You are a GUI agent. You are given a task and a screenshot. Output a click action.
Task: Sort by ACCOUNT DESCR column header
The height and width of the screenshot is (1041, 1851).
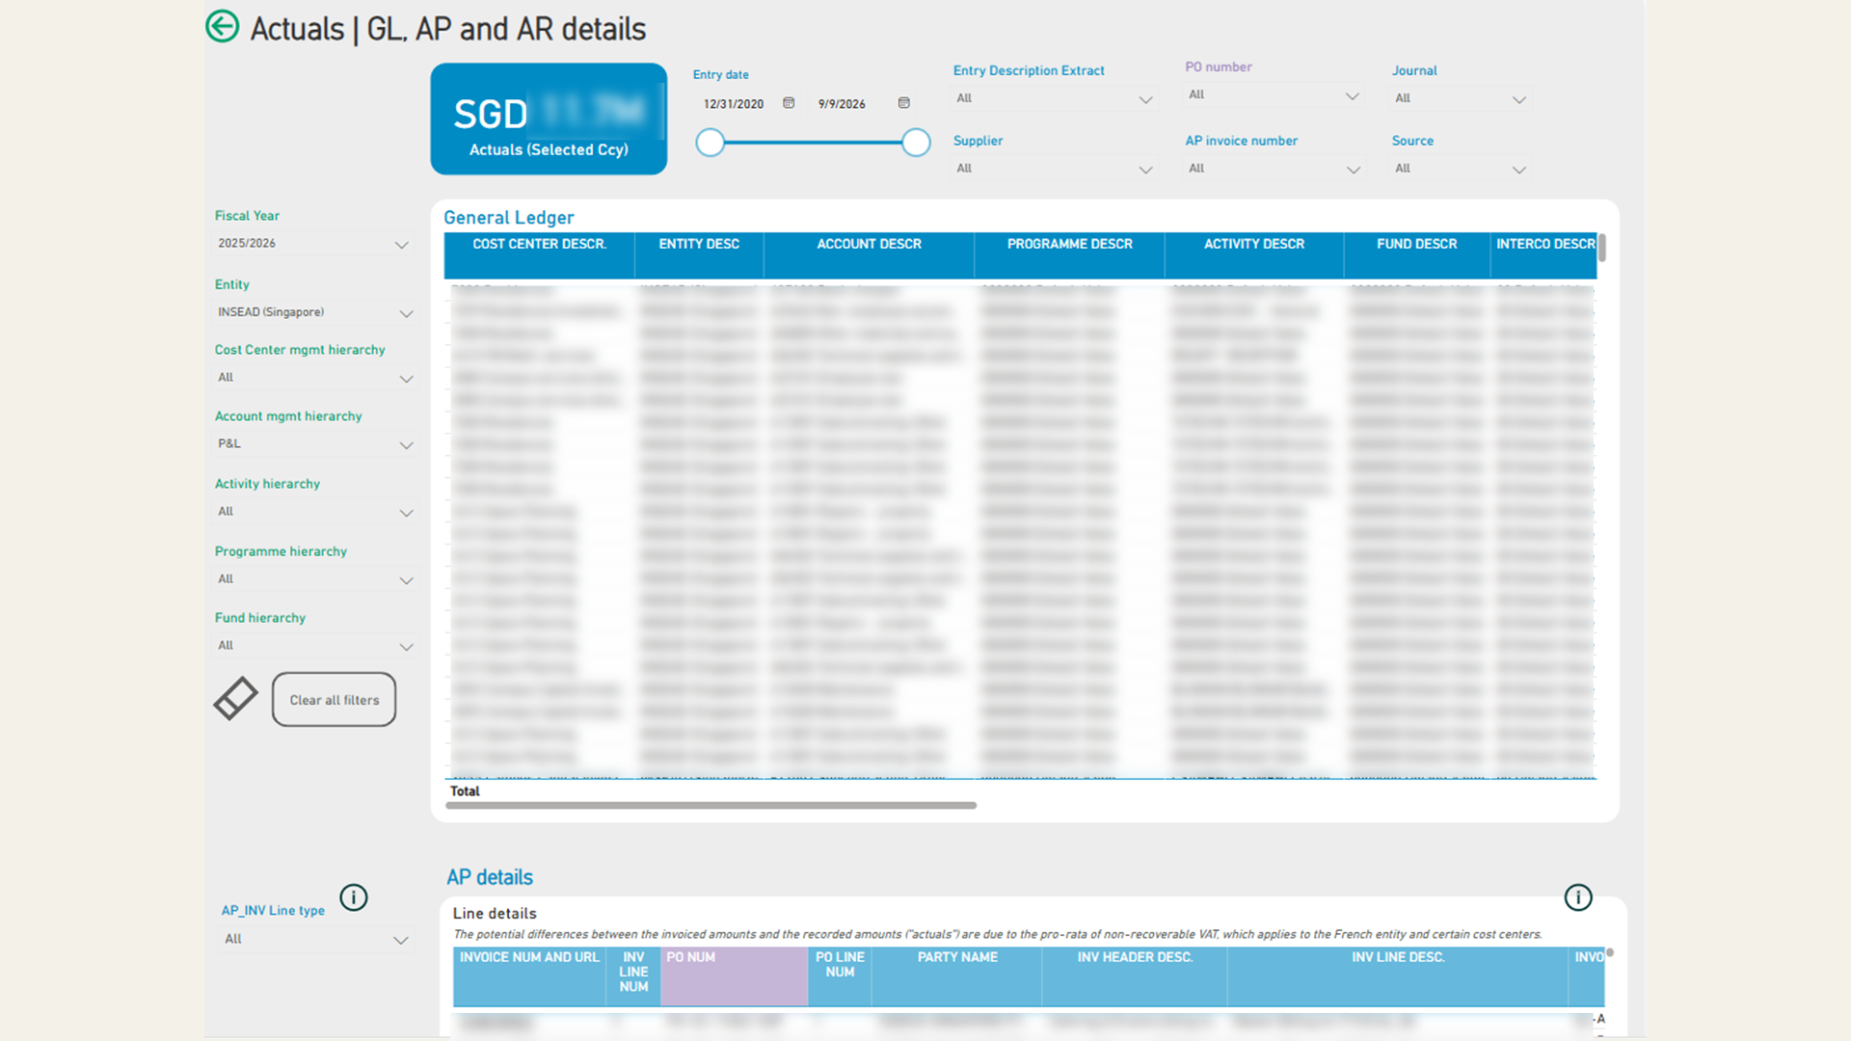click(869, 245)
